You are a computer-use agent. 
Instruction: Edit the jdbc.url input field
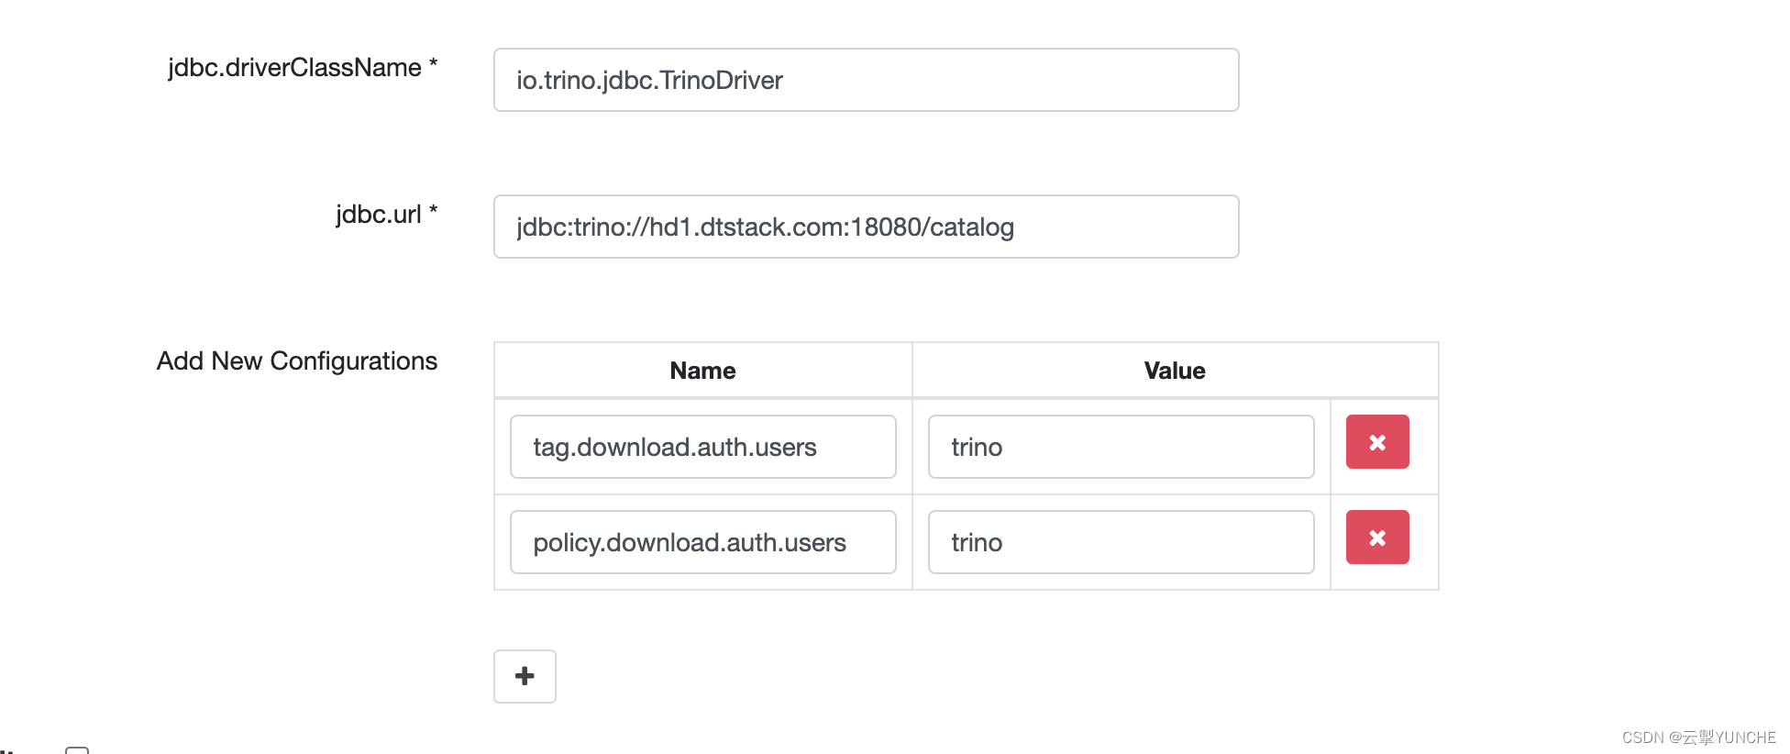[867, 227]
